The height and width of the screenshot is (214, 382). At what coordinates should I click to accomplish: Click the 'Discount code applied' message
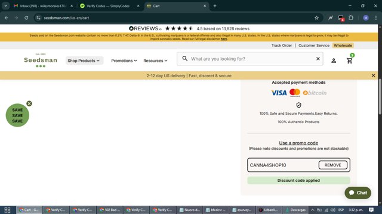pyautogui.click(x=298, y=180)
